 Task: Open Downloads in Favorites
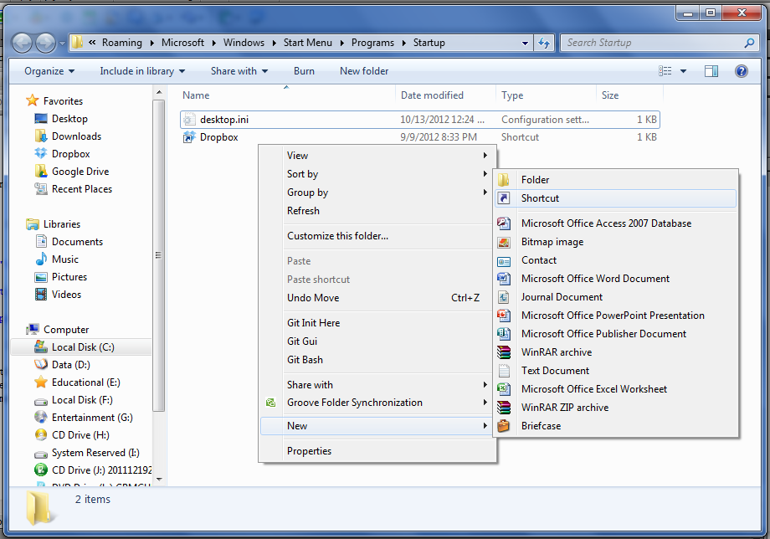pos(76,136)
